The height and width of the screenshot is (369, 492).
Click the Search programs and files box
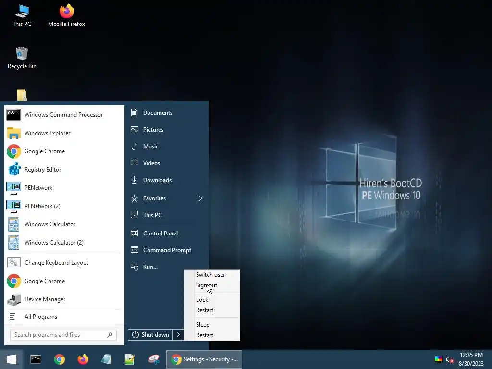[x=63, y=335]
